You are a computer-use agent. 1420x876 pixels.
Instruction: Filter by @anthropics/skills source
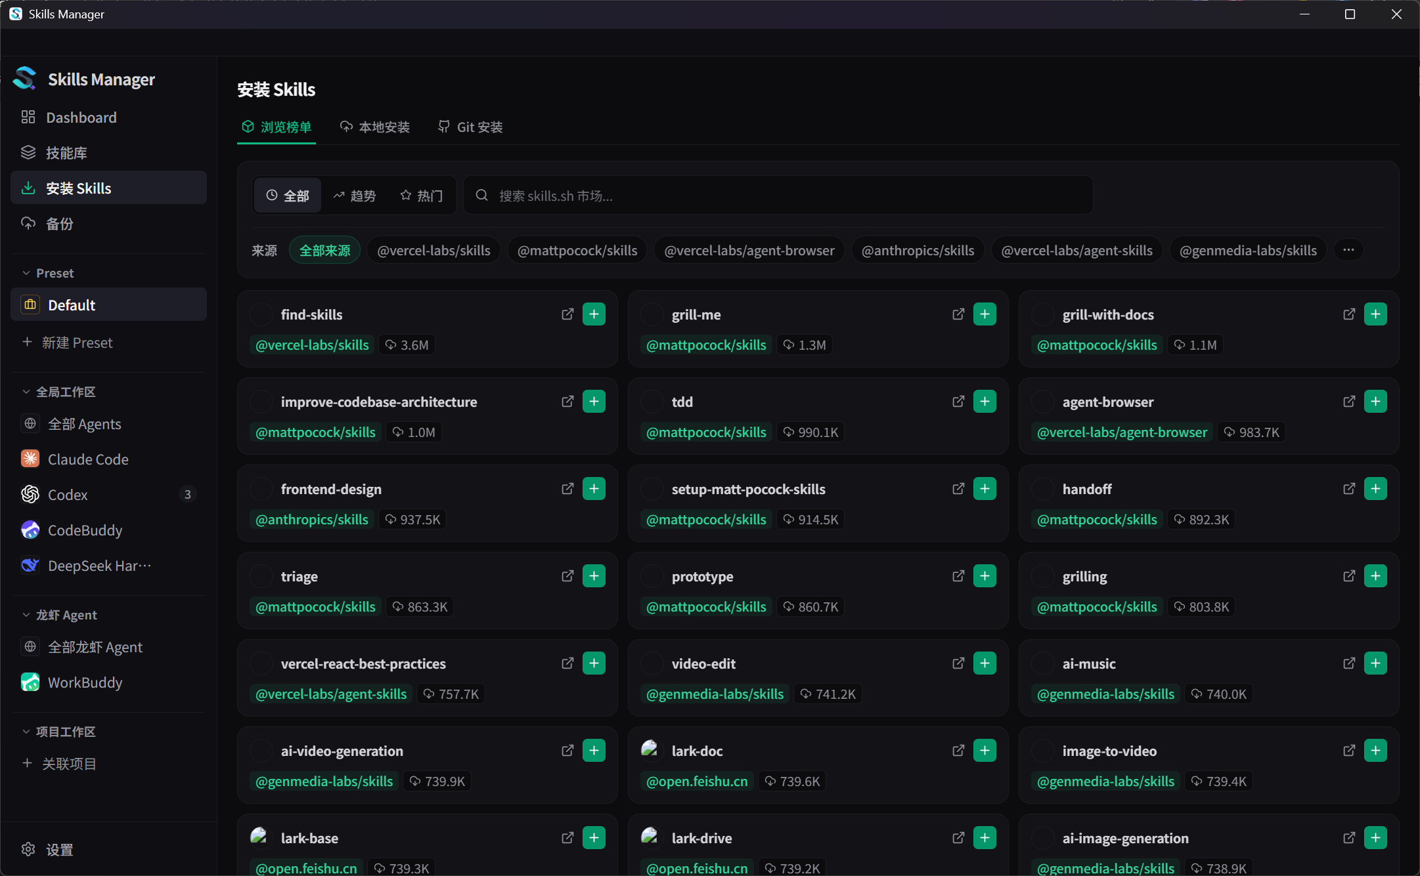pyautogui.click(x=918, y=250)
